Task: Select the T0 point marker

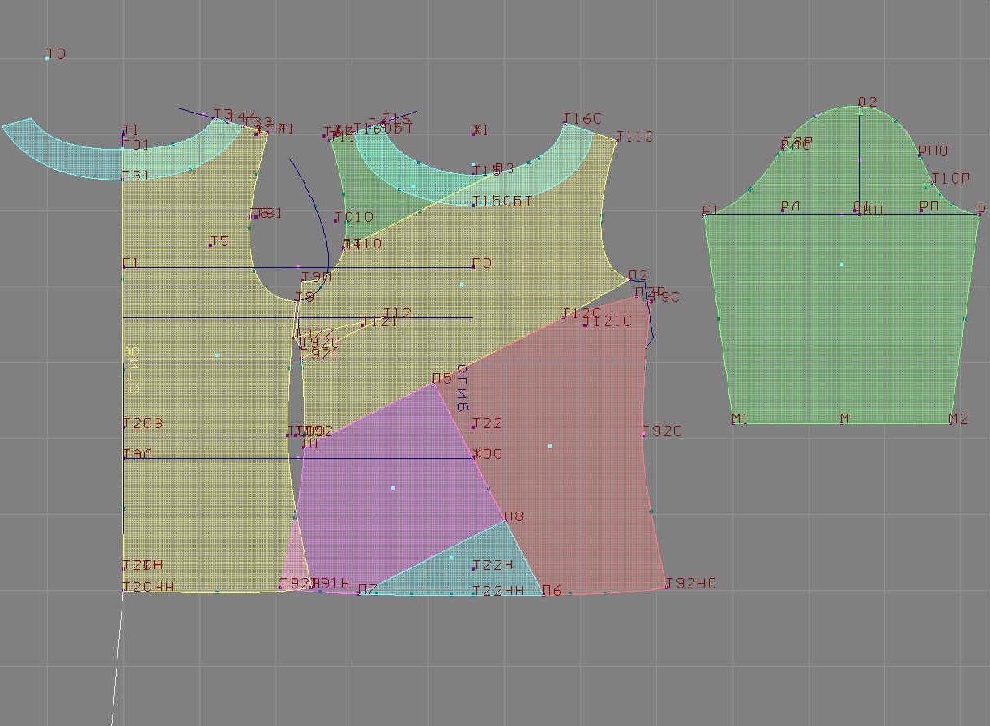Action: click(48, 57)
